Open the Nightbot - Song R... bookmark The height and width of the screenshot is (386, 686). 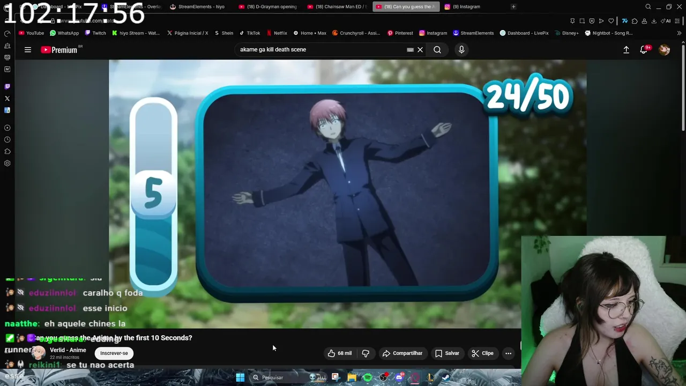point(608,33)
